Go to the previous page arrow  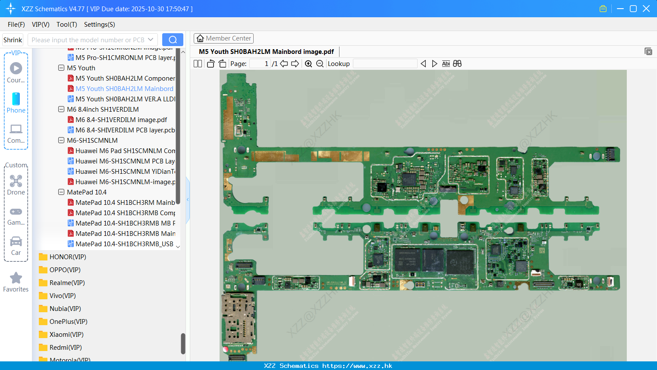point(284,64)
